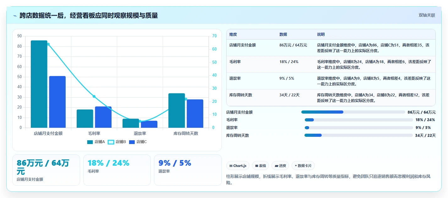Click the x-axis label 退款率
The height and width of the screenshot is (198, 448).
click(140, 133)
